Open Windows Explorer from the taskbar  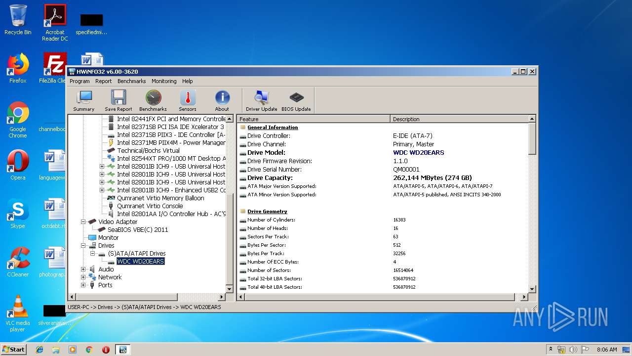(56, 350)
